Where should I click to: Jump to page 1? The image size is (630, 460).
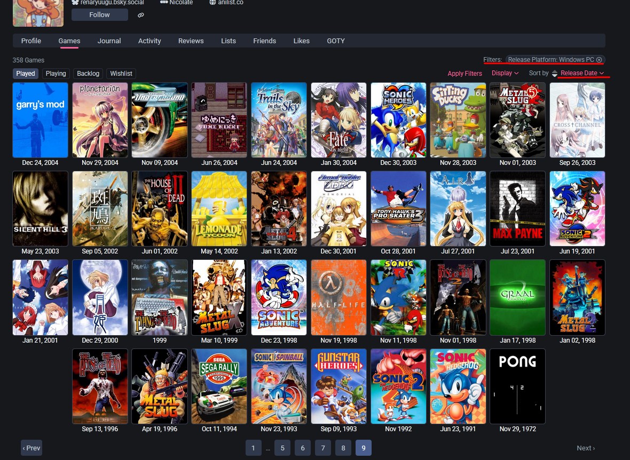tap(253, 448)
